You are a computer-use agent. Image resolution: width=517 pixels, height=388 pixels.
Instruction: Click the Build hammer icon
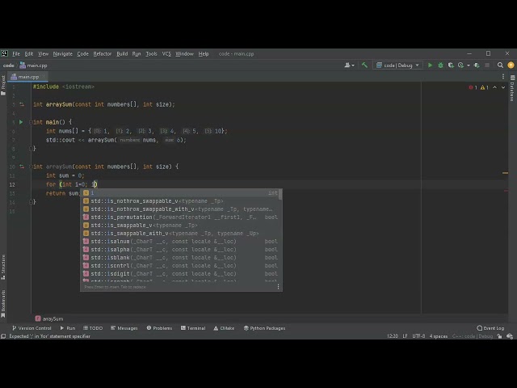pyautogui.click(x=364, y=65)
